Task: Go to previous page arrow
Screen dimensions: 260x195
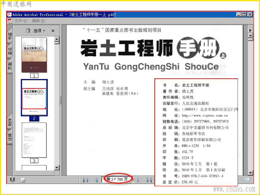Action: pos(96,180)
